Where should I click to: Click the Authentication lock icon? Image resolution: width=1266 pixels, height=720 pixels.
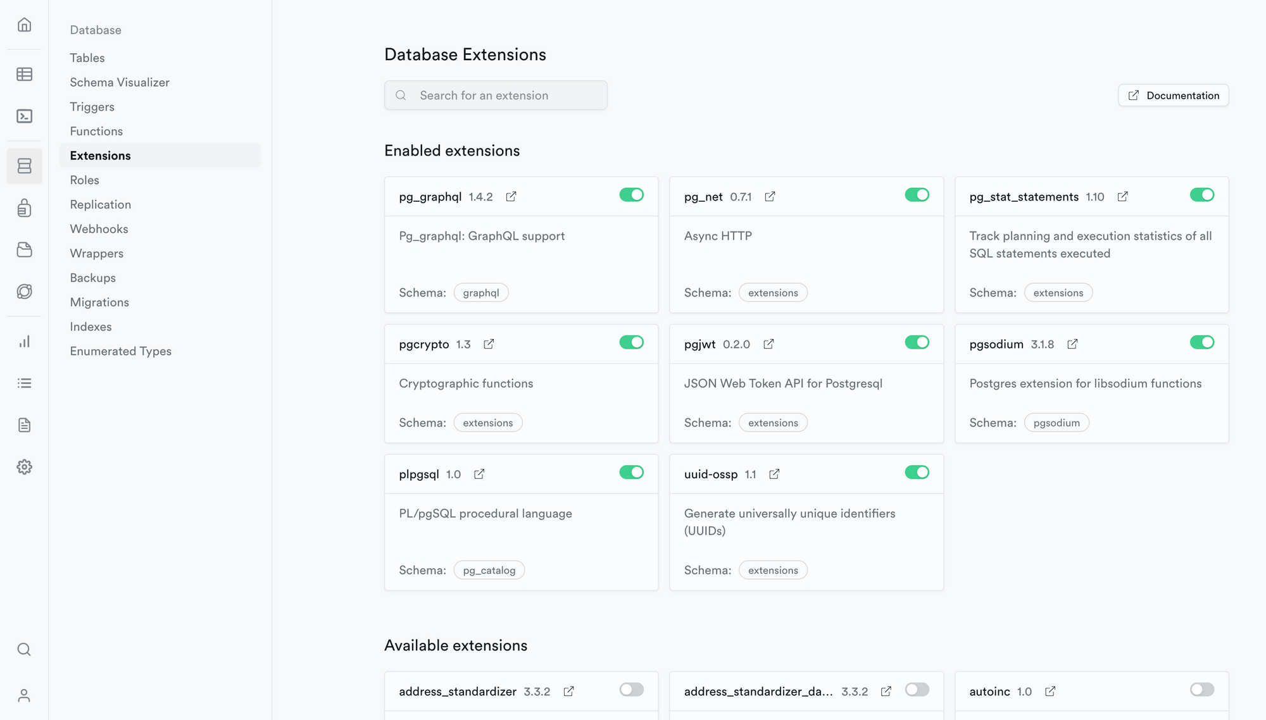tap(24, 208)
